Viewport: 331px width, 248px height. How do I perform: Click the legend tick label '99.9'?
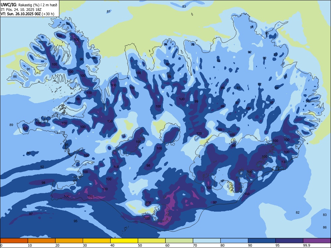click(x=307, y=245)
